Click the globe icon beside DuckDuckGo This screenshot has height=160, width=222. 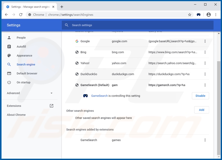tap(77, 74)
